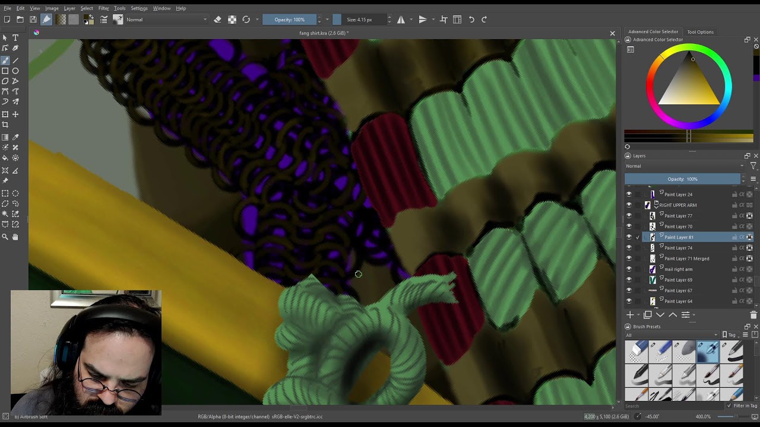Activate the Zoom magnifier tool
Viewport: 760px width, 427px height.
5,237
